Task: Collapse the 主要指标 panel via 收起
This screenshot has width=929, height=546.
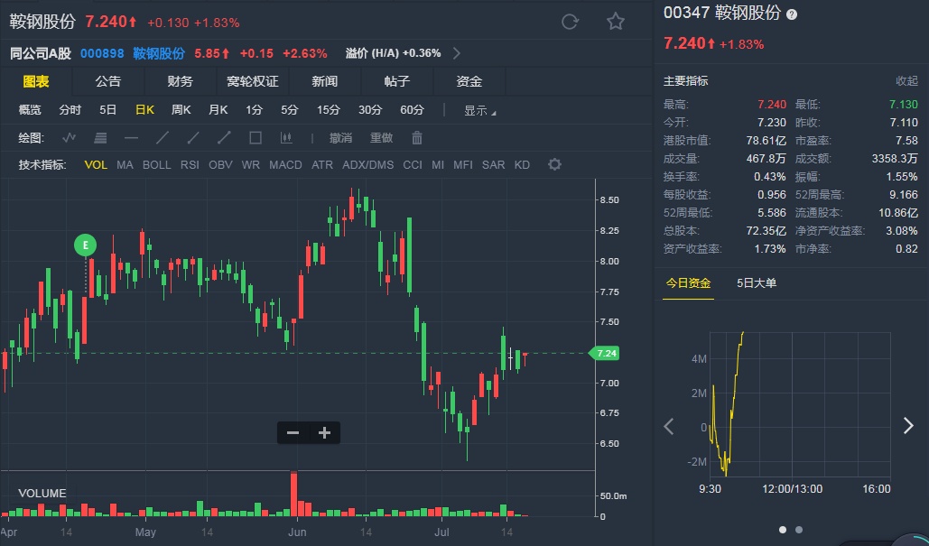Action: [x=906, y=81]
